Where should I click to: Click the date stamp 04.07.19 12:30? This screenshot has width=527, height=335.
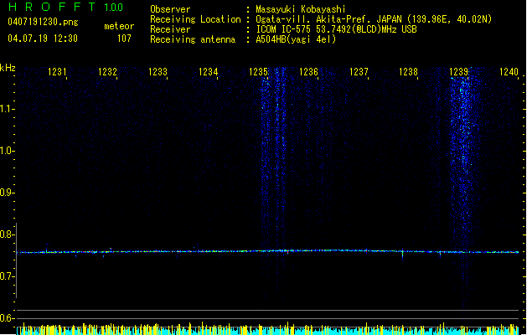pos(43,39)
